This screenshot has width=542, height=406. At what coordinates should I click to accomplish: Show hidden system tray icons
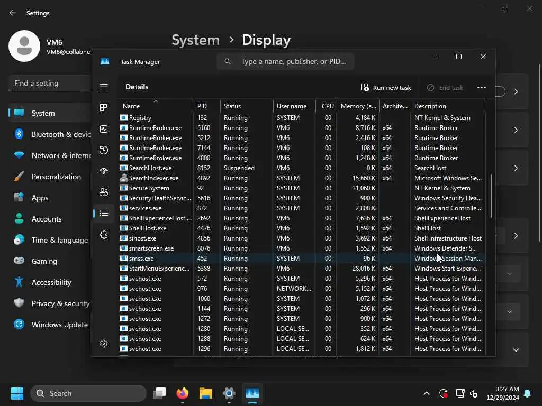coord(427,393)
